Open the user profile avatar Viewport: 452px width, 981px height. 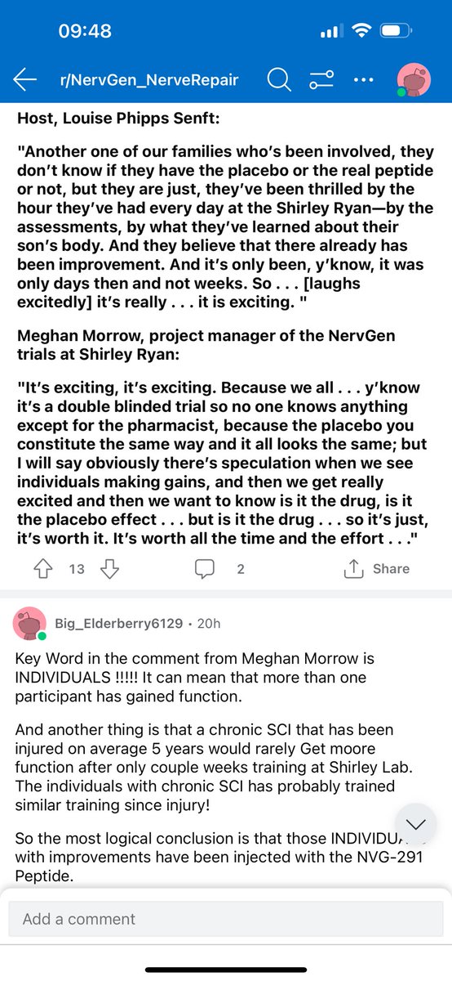[414, 80]
